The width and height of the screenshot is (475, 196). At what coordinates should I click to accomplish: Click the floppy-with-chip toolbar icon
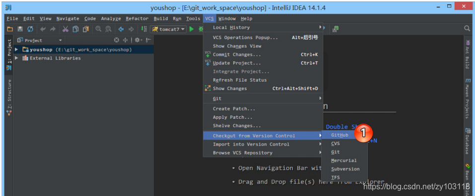[x=336, y=29]
